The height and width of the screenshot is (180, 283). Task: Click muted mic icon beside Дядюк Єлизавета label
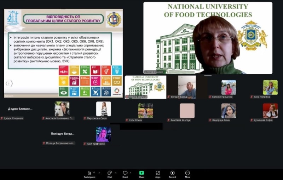coord(2,118)
